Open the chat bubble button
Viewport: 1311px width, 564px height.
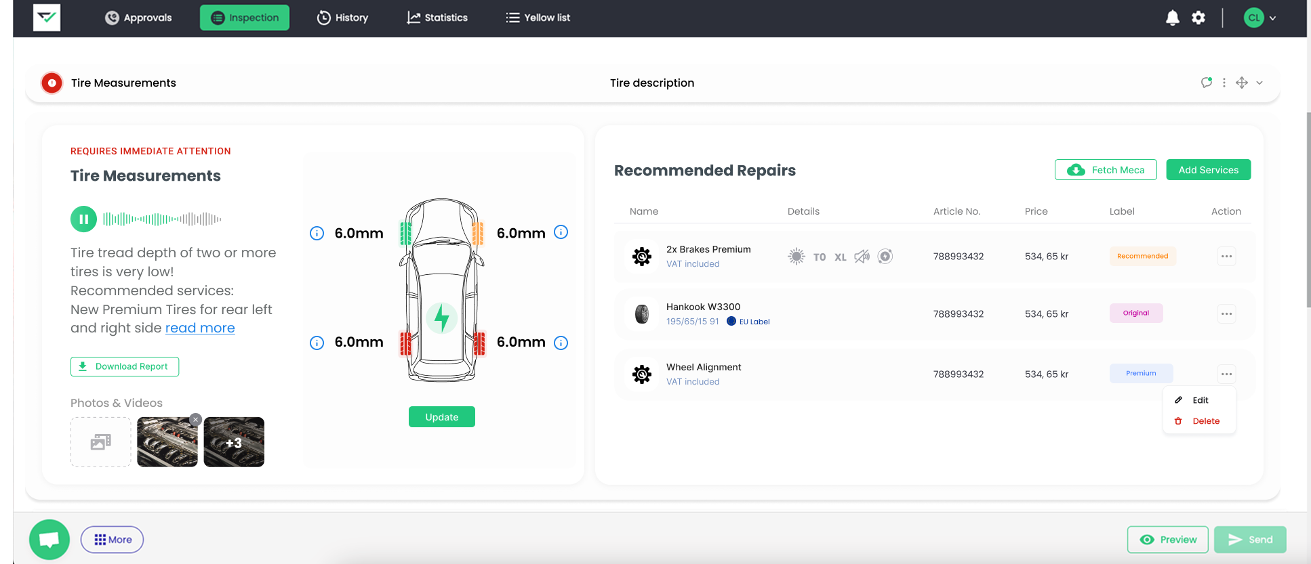[x=49, y=540]
